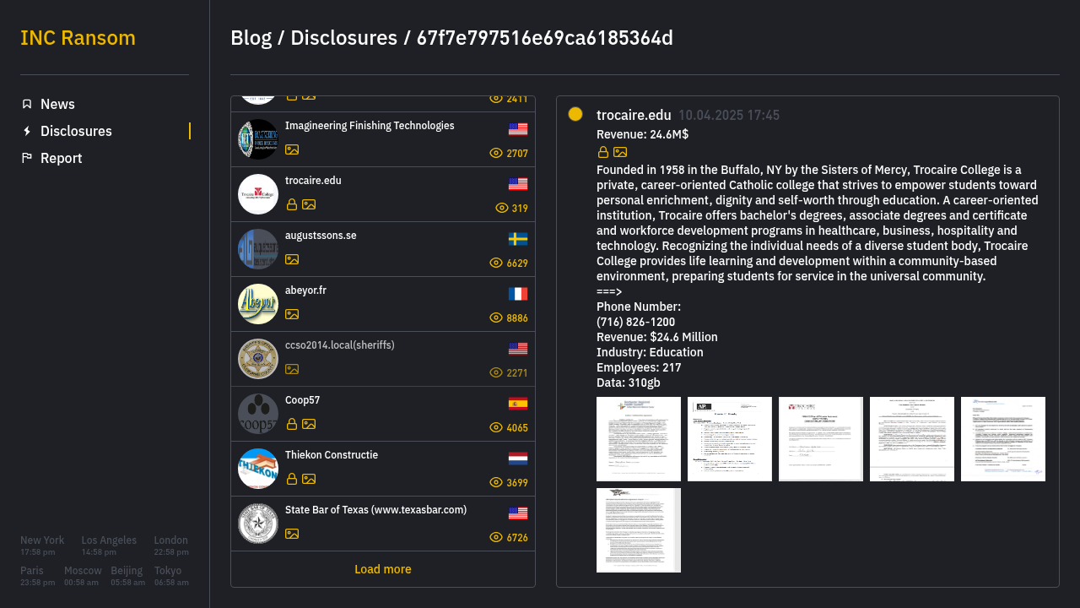Select the Thiekon Constructie entry

[383, 469]
